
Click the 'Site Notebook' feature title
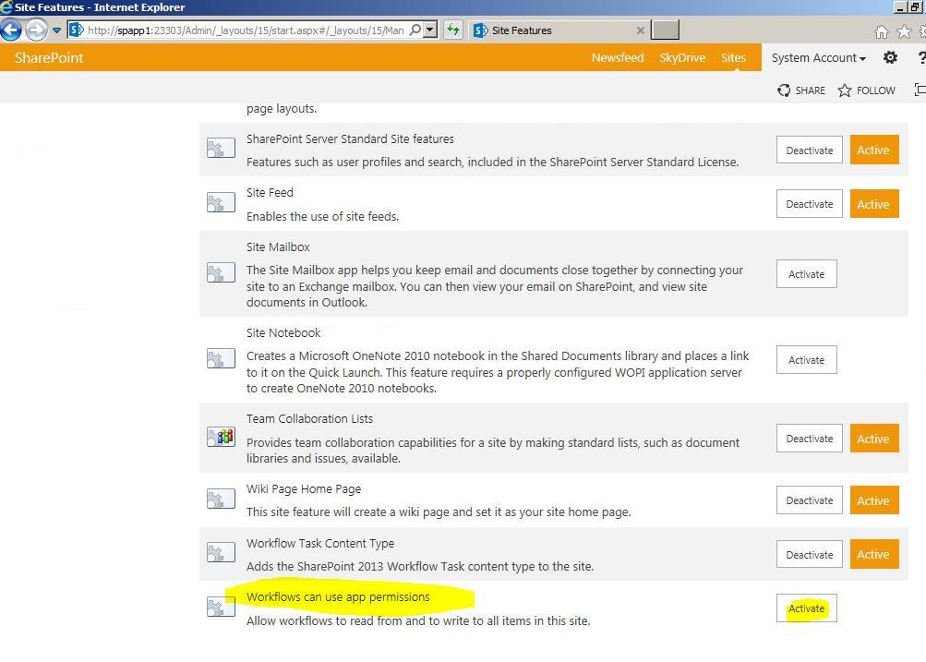[283, 332]
